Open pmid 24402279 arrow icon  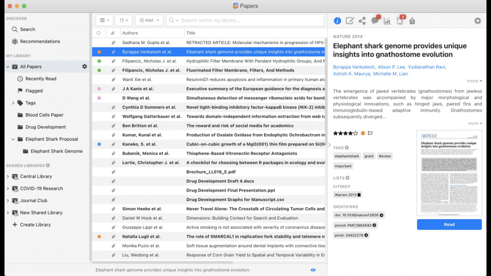(x=366, y=235)
